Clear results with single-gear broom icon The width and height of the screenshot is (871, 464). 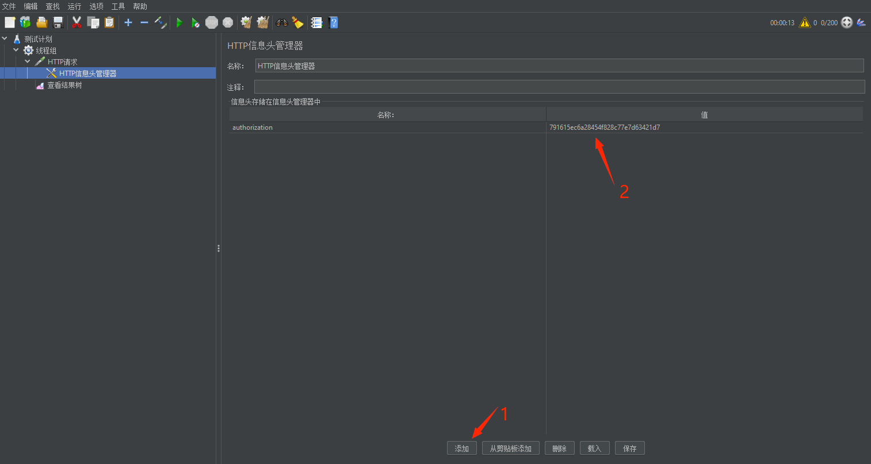pyautogui.click(x=246, y=22)
